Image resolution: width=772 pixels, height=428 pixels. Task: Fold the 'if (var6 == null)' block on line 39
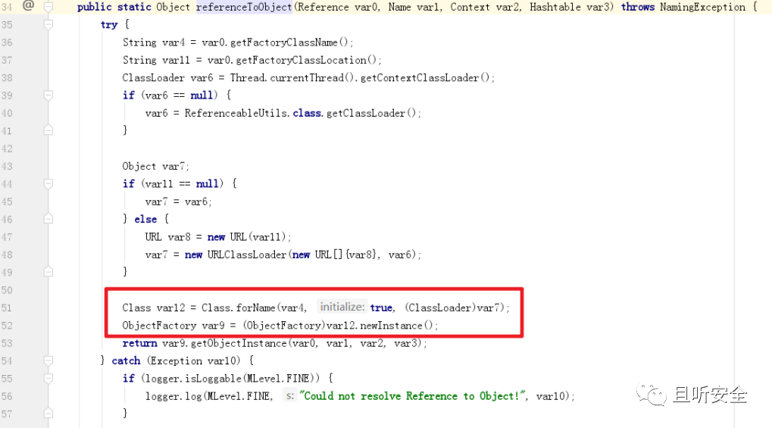pos(48,95)
